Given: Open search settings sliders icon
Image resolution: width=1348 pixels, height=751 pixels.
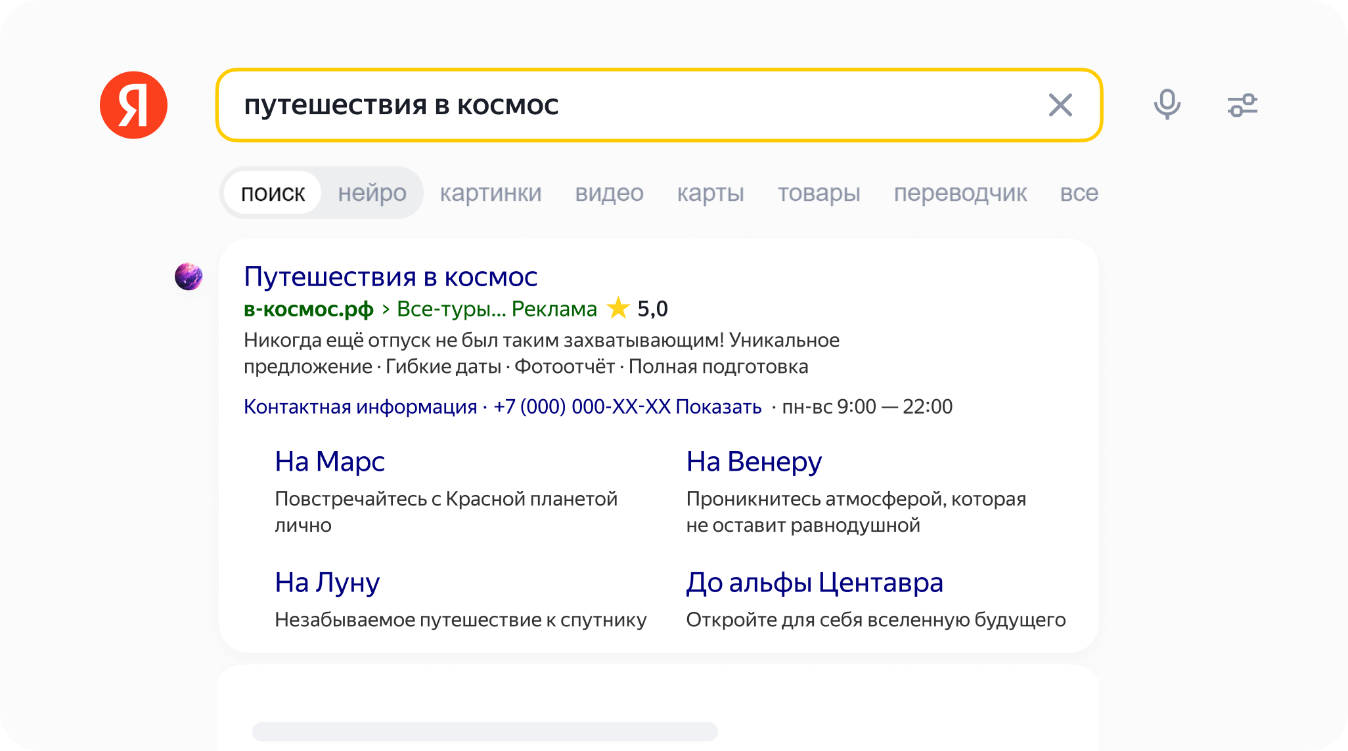Looking at the screenshot, I should coord(1242,105).
